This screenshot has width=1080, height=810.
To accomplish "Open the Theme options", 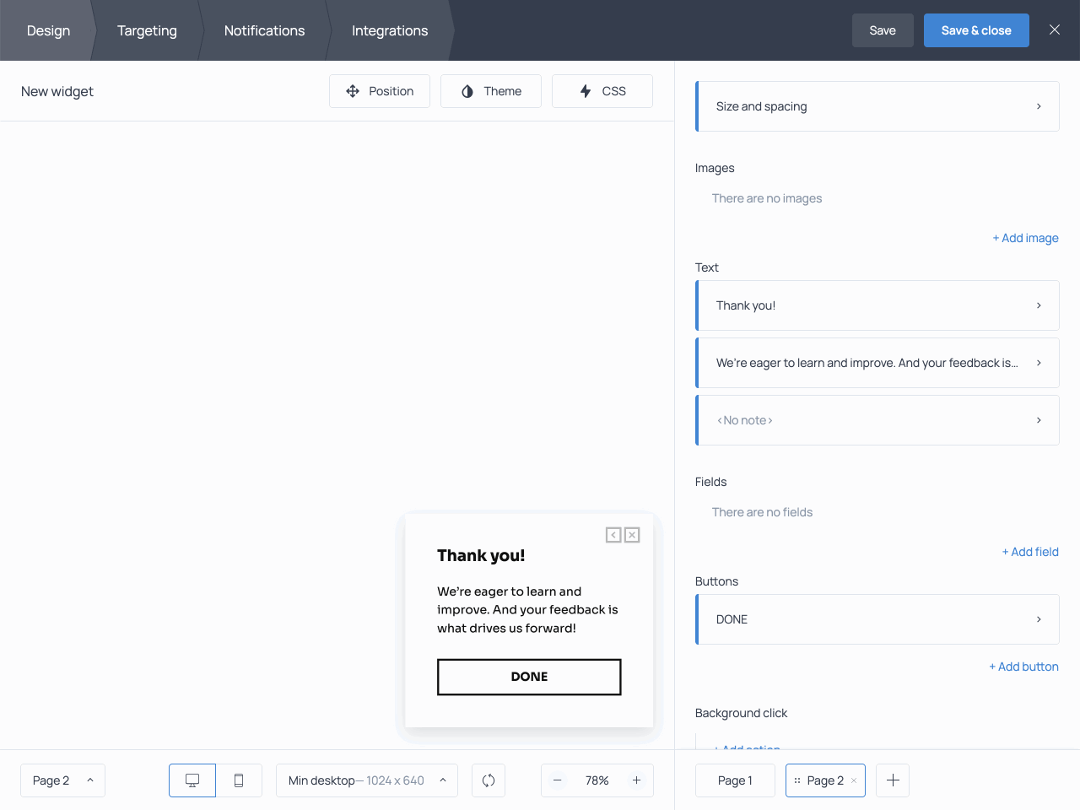I will [x=491, y=91].
